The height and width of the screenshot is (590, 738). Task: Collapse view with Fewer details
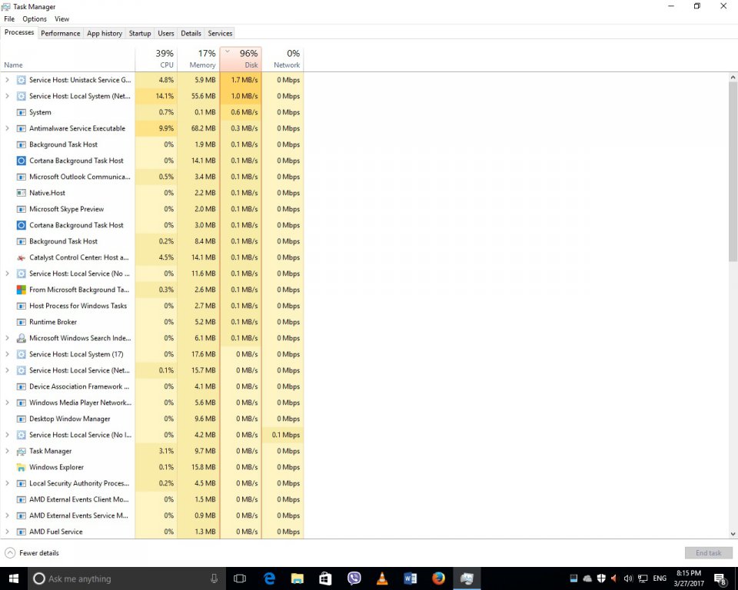(32, 553)
